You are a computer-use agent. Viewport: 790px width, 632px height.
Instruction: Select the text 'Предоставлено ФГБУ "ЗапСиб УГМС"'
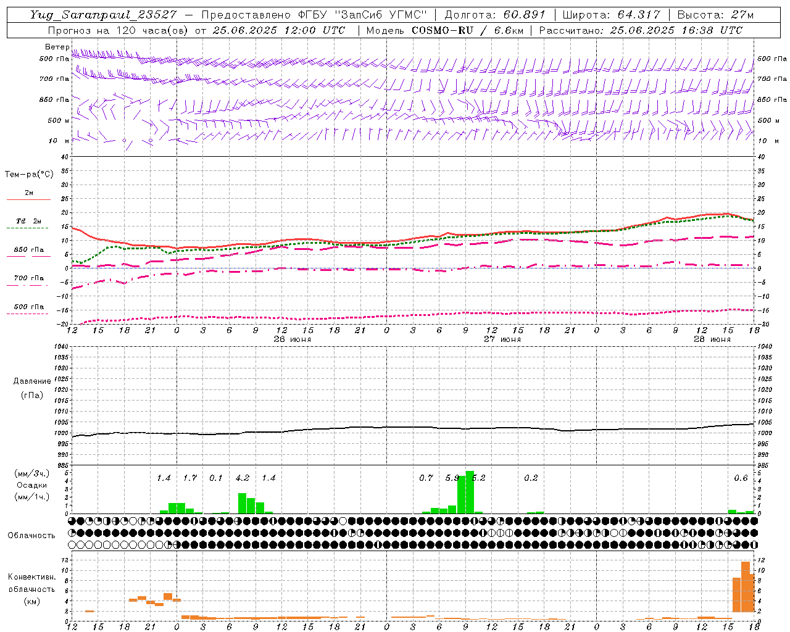pos(314,15)
